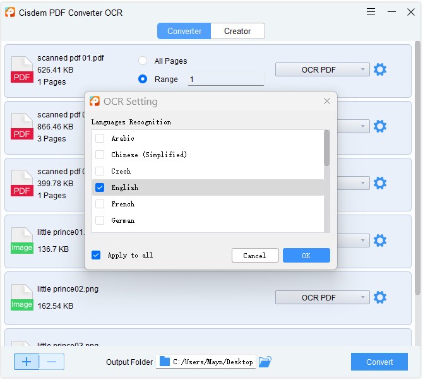Click the Convert button
Viewport: 423px width, 380px height.
tap(379, 362)
